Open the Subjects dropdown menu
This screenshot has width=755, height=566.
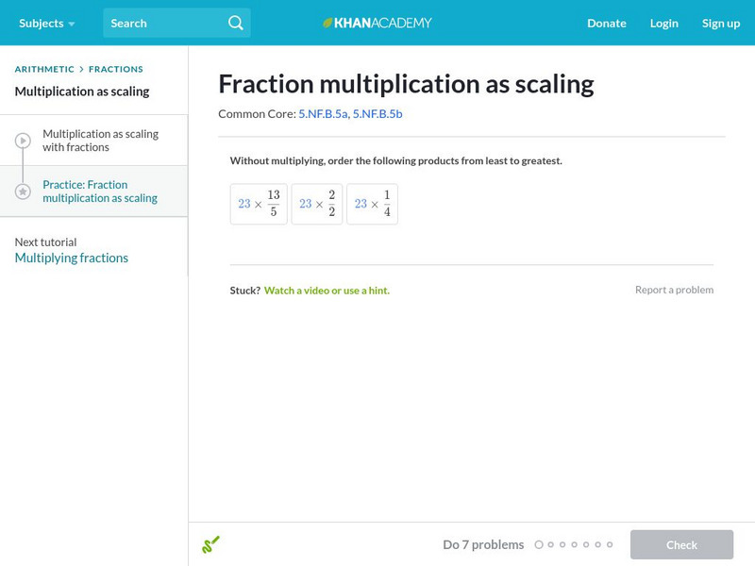[46, 23]
